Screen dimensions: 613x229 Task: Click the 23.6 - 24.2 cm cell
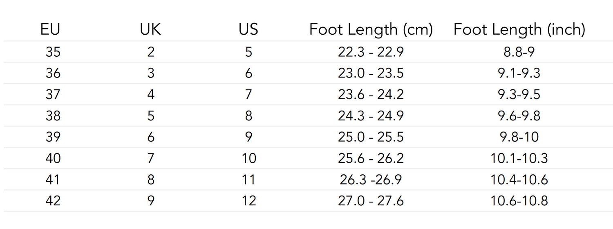pyautogui.click(x=371, y=95)
